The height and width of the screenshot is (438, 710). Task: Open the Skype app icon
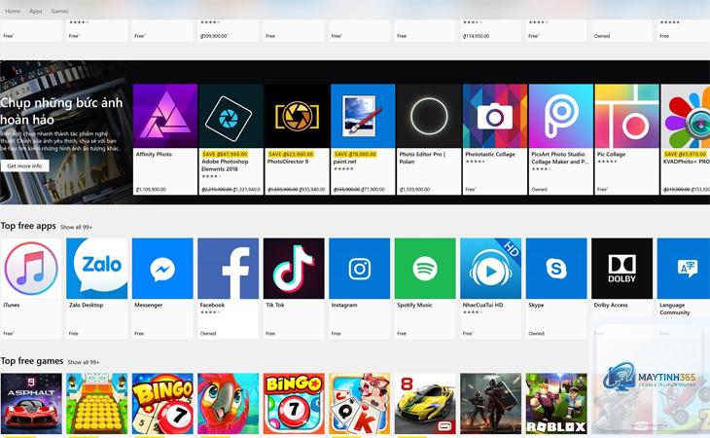[x=556, y=269]
